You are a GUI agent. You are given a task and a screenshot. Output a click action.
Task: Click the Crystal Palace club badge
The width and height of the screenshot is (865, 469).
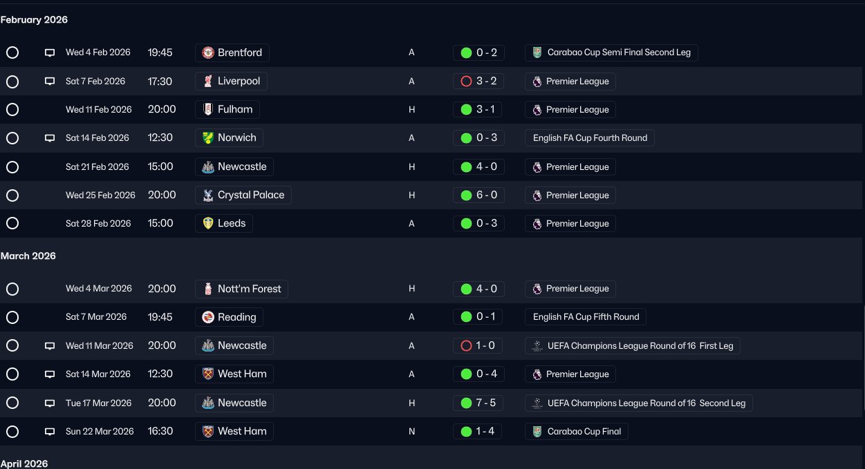(208, 195)
